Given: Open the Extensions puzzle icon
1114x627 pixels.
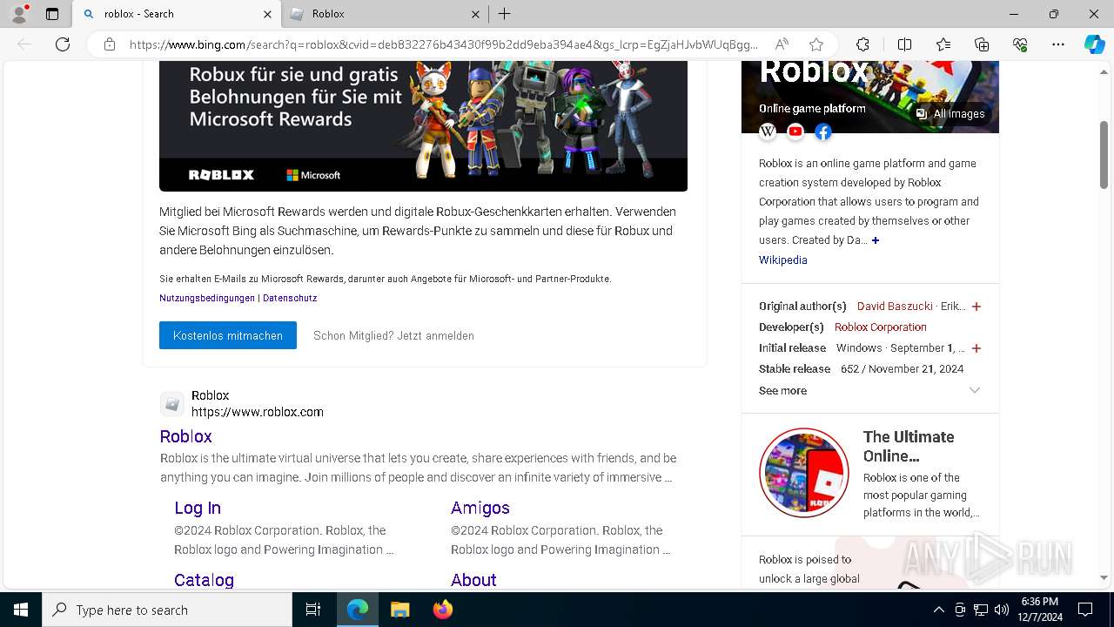Looking at the screenshot, I should (862, 44).
